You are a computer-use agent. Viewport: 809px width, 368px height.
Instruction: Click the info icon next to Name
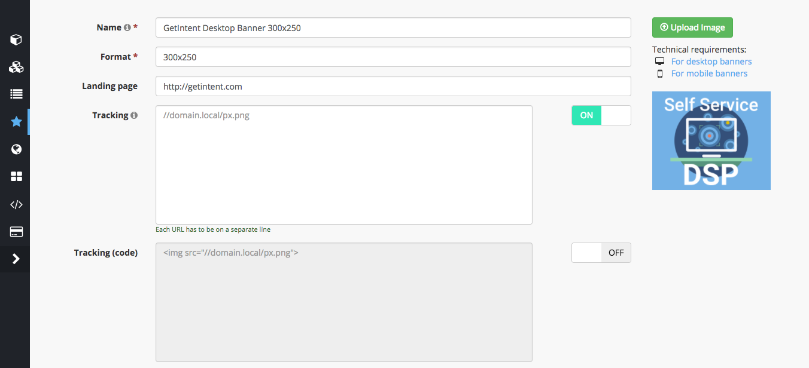(x=127, y=27)
